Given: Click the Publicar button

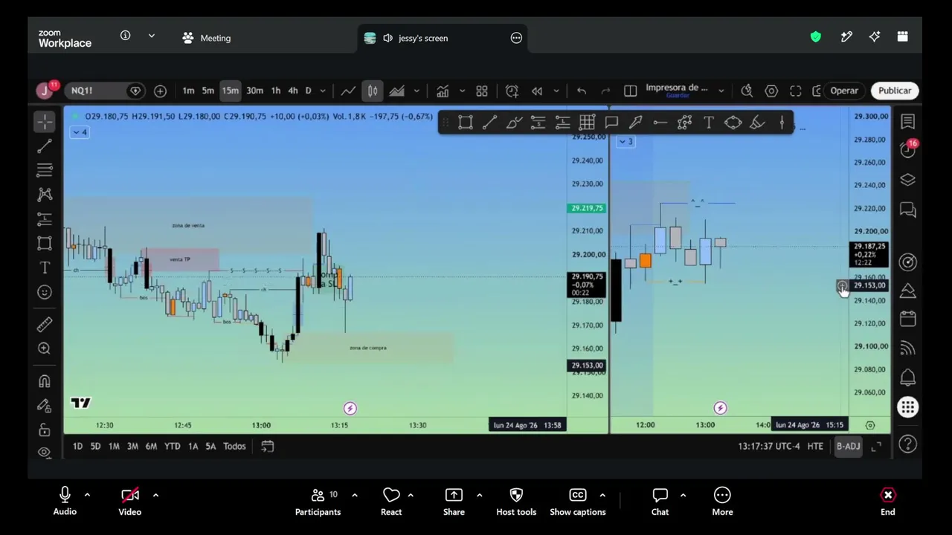Looking at the screenshot, I should coord(895,91).
